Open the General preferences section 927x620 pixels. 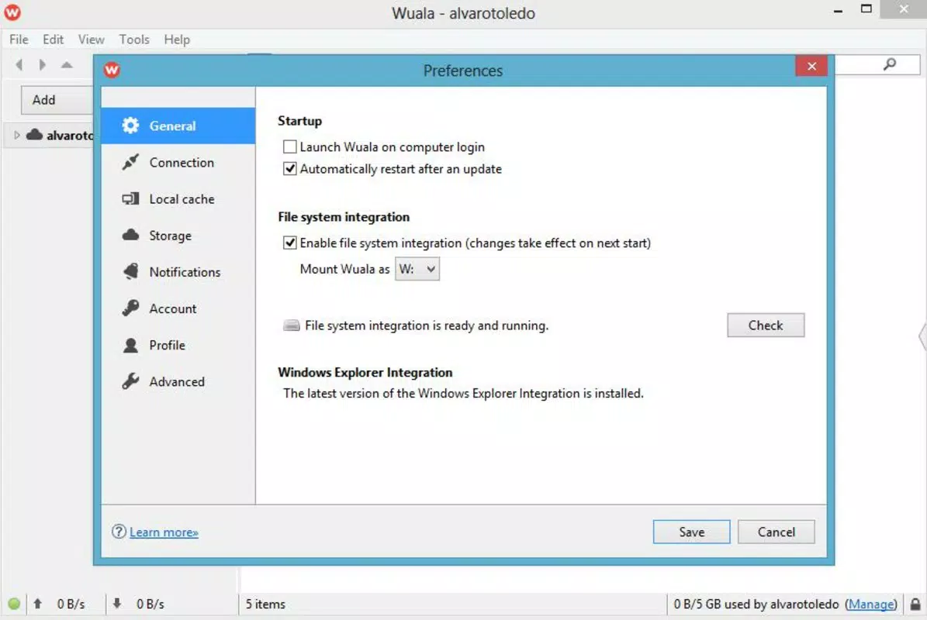coord(178,126)
